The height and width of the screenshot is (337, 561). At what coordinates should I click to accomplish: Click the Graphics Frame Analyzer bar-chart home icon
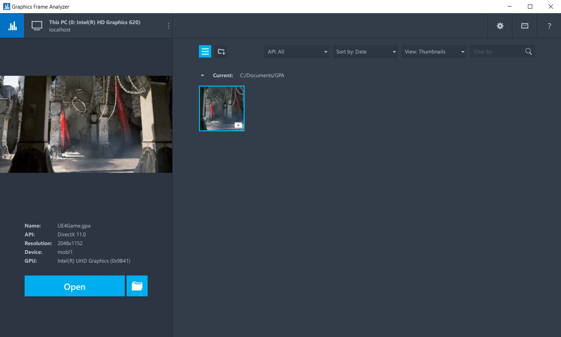pyautogui.click(x=12, y=26)
